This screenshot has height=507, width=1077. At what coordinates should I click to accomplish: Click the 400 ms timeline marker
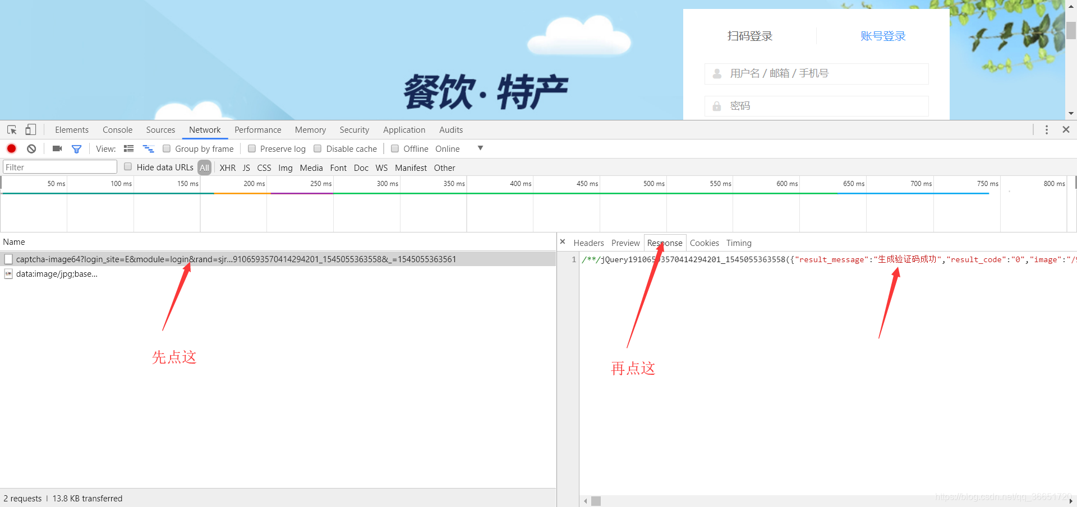tap(521, 184)
